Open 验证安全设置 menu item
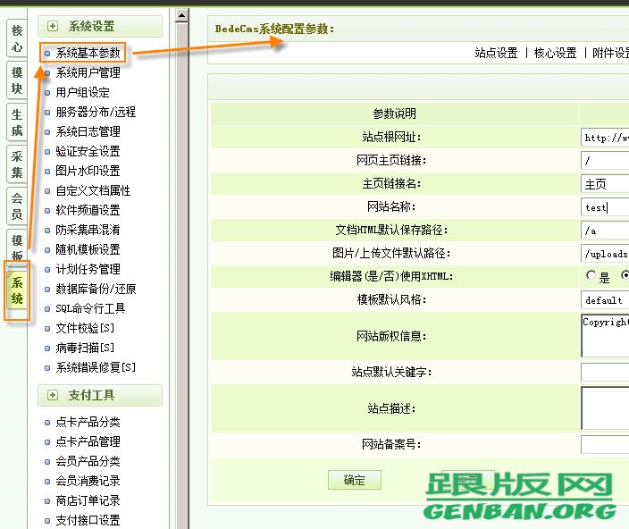The width and height of the screenshot is (629, 529). tap(88, 151)
